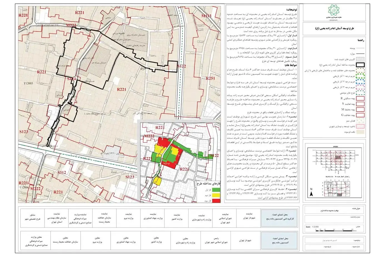Screen dimensions: 385x257
Task: Click the thick black boundary legend symbol
Action: pyautogui.click(x=360, y=65)
